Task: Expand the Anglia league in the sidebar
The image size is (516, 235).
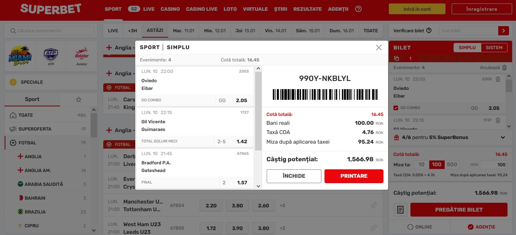Action: point(47,157)
